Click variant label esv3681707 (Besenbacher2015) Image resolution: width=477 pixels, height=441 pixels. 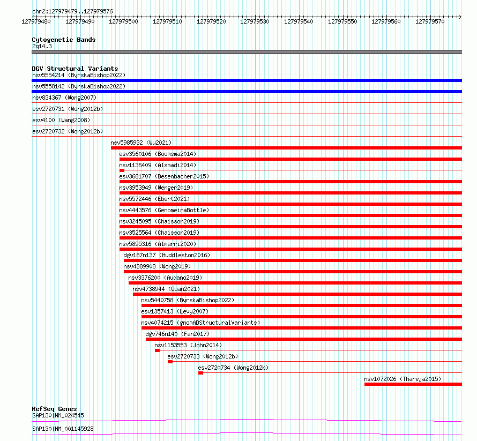(x=164, y=176)
